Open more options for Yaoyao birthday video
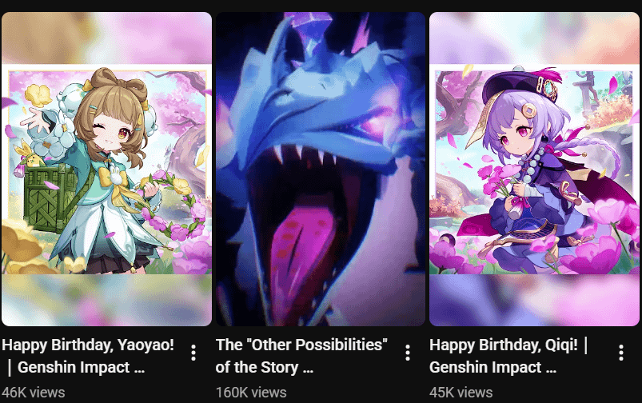 pos(193,353)
